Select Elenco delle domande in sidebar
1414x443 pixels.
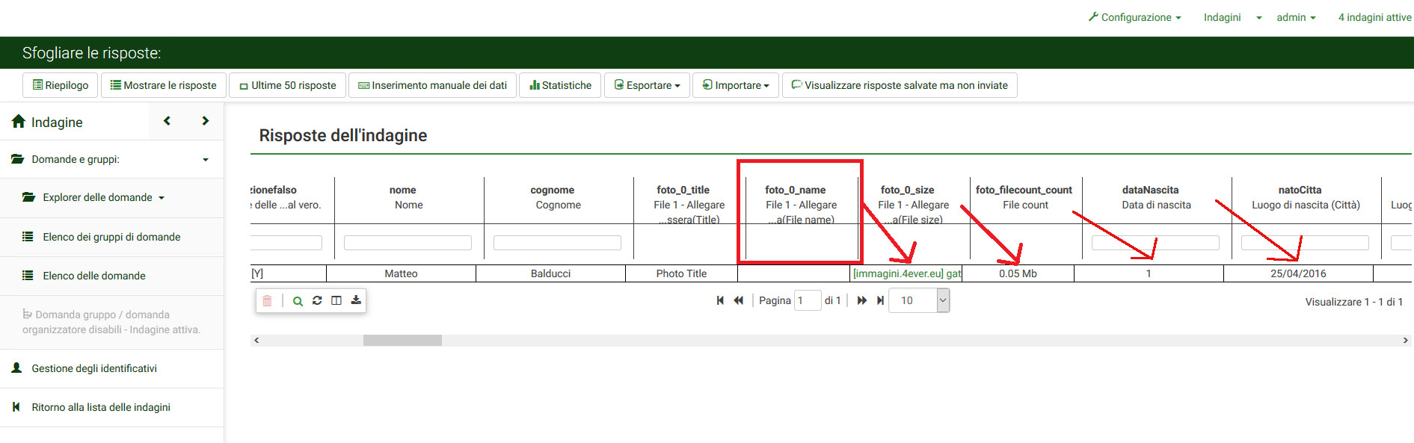pyautogui.click(x=94, y=276)
